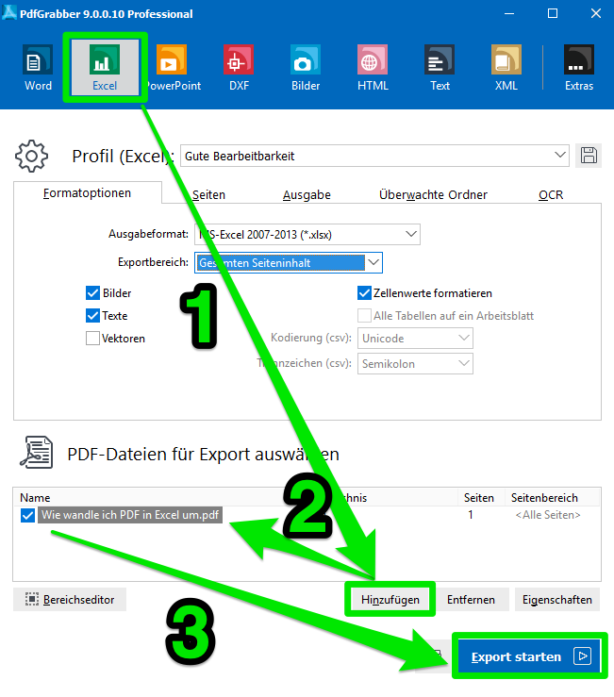Click the Bereichseditor button
The height and width of the screenshot is (697, 614).
coord(70,599)
